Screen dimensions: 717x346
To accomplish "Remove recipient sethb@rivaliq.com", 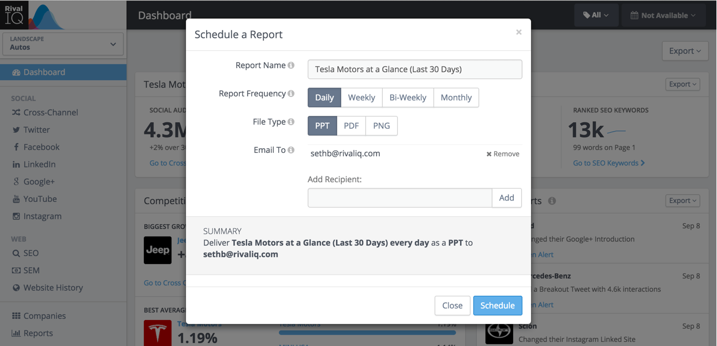I will (x=503, y=154).
